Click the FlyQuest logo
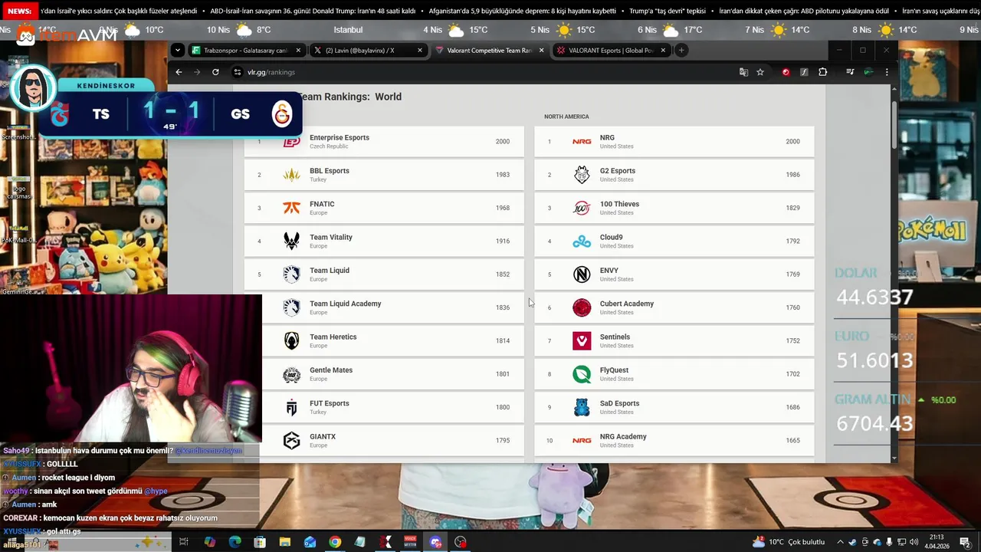Image resolution: width=981 pixels, height=552 pixels. pyautogui.click(x=582, y=374)
